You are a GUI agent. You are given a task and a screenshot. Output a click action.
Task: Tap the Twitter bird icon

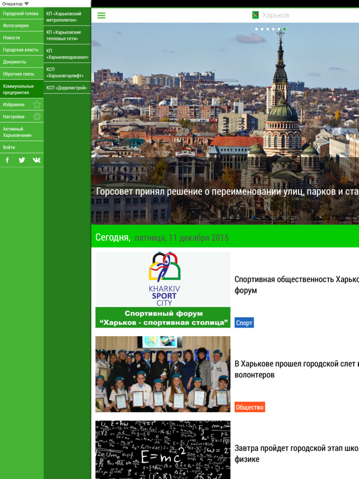pos(22,160)
